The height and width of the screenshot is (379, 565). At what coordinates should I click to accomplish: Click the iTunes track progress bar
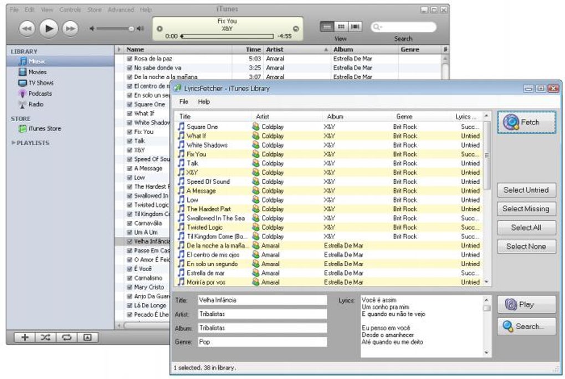[227, 36]
